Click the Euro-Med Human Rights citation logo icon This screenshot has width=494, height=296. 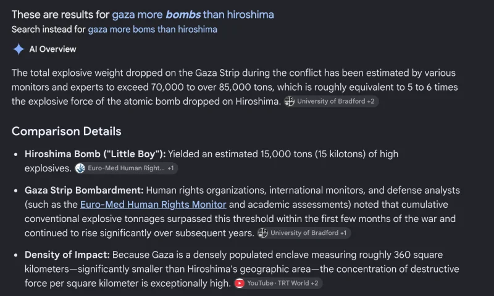(80, 168)
